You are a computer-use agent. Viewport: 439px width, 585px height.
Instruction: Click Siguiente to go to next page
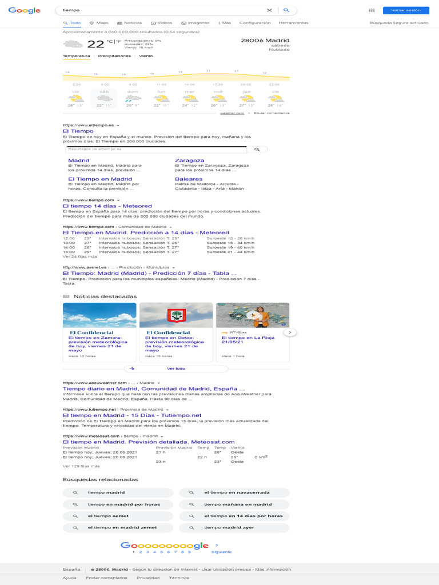tap(221, 552)
